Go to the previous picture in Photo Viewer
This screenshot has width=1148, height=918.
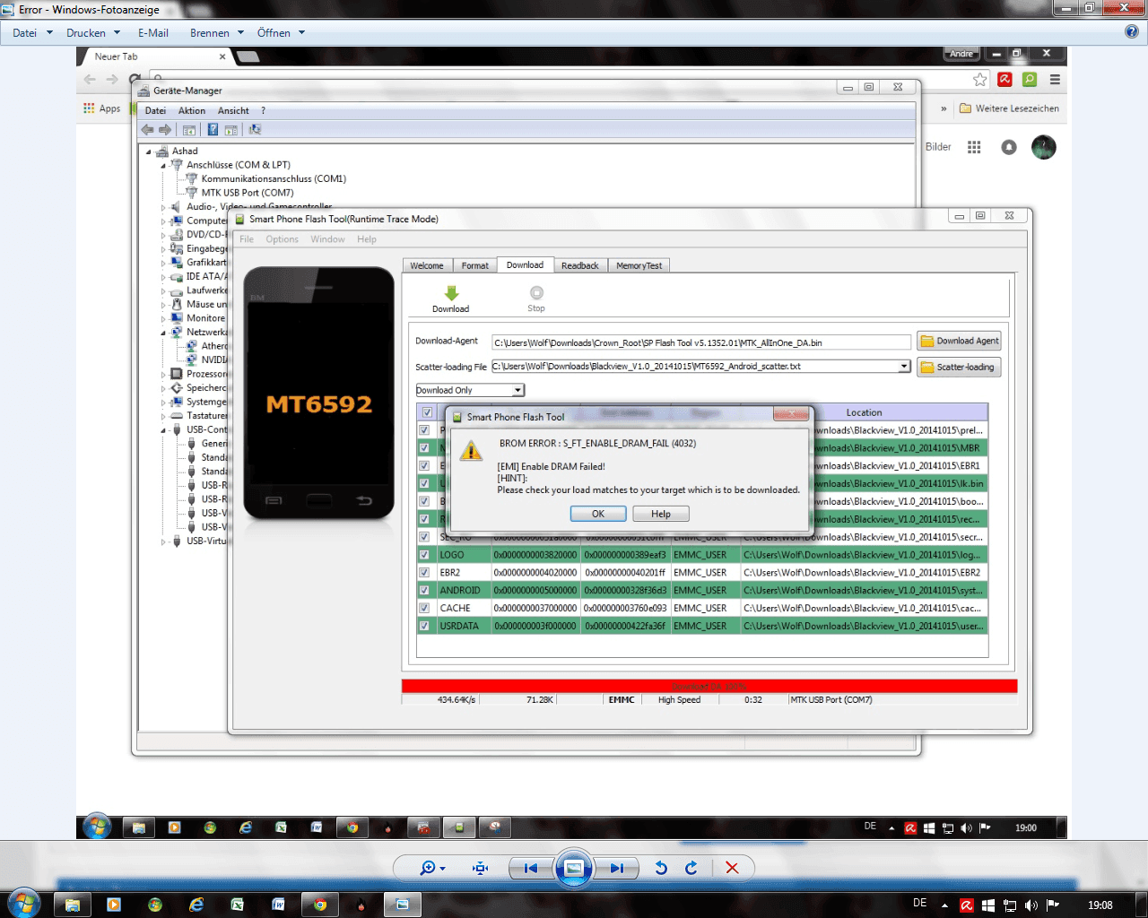tap(531, 868)
